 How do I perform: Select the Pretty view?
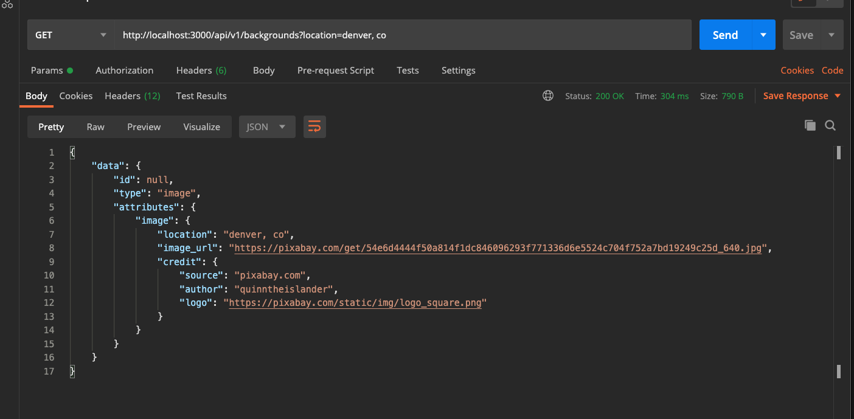click(51, 126)
